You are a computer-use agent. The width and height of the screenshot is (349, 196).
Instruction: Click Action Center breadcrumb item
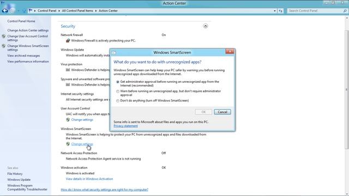pyautogui.click(x=108, y=11)
